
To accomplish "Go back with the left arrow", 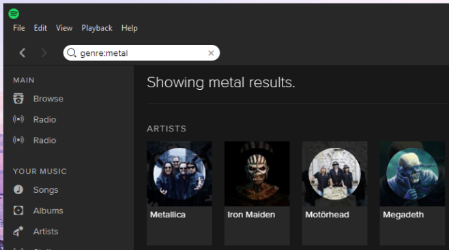I will [23, 53].
